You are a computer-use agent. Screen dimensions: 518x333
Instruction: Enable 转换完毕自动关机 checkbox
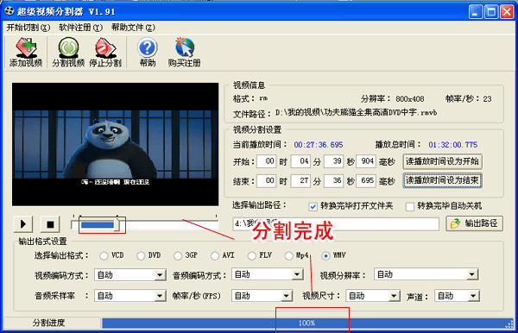tap(410, 207)
